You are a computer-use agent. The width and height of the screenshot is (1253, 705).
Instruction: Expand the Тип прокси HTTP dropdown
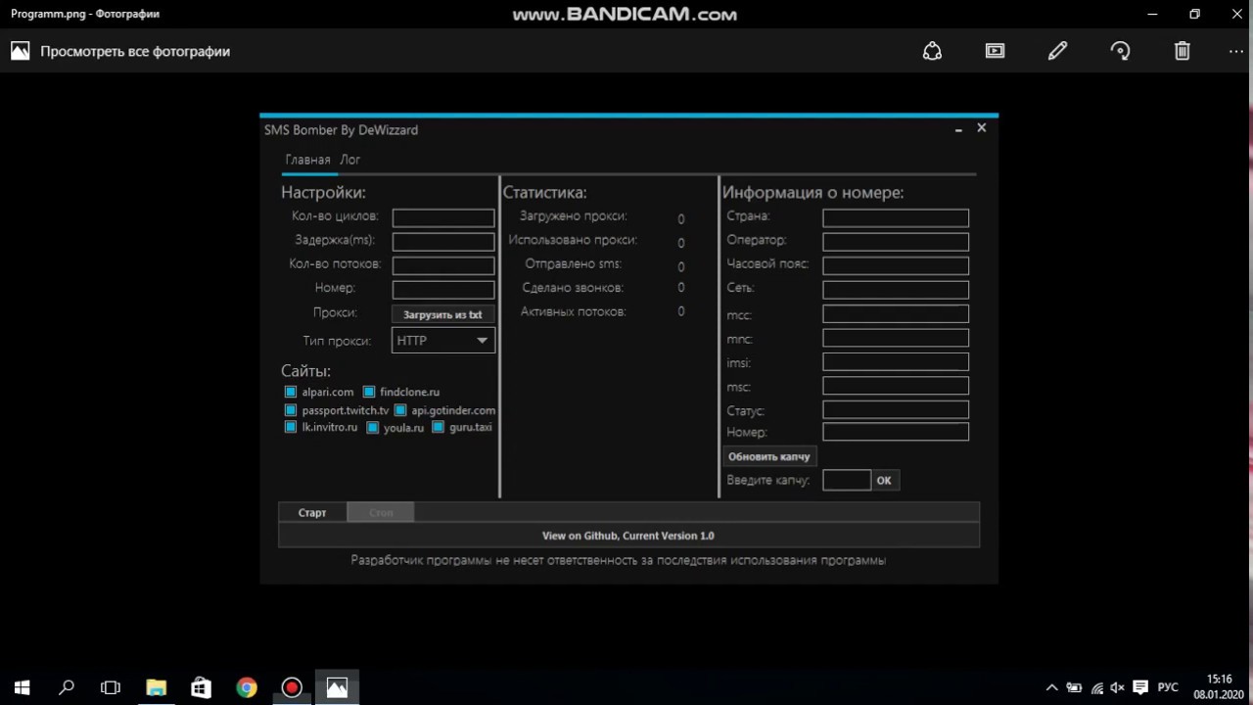pos(443,341)
